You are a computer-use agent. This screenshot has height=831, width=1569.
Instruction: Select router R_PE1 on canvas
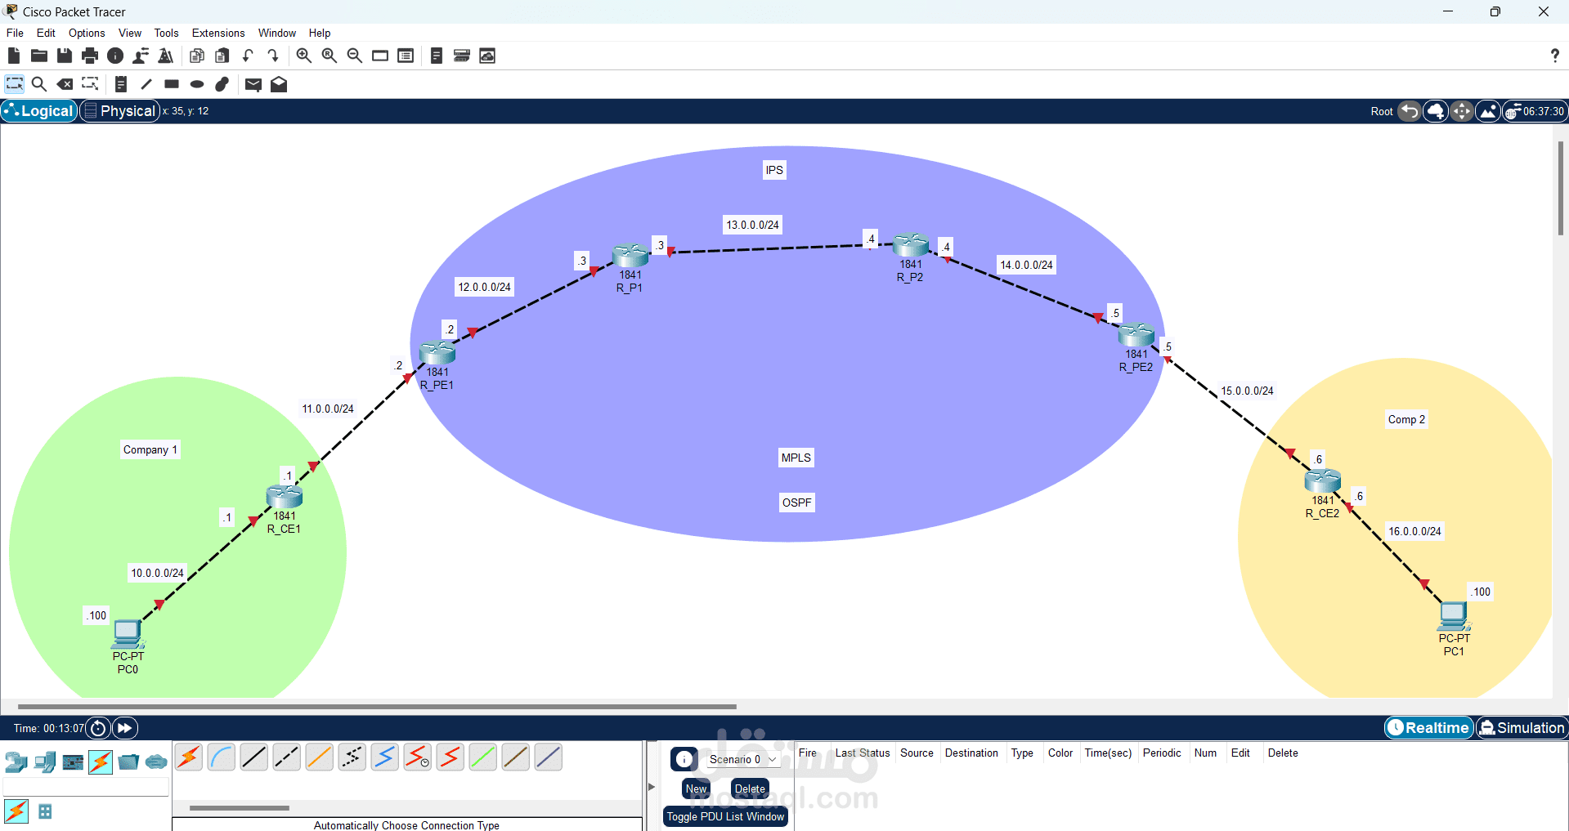point(437,353)
